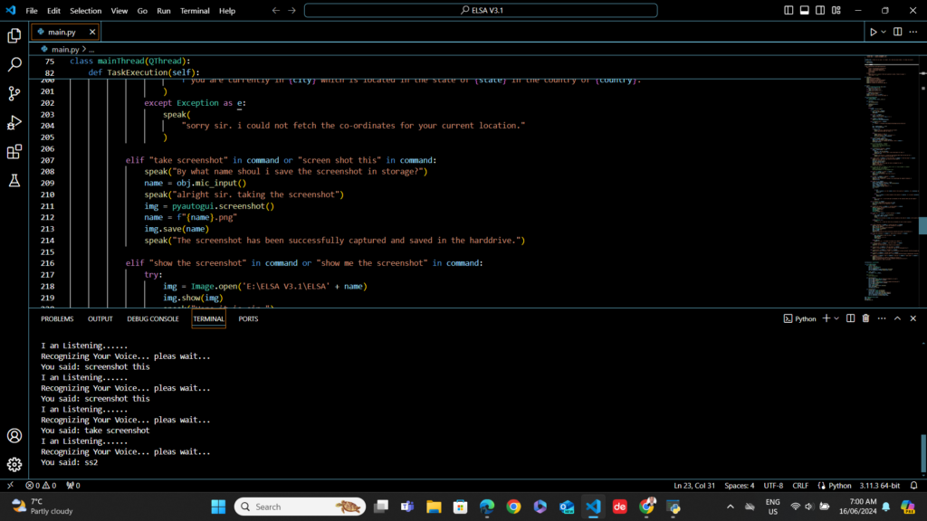Switch to the OUTPUT panel tab
The width and height of the screenshot is (927, 521).
(x=100, y=319)
